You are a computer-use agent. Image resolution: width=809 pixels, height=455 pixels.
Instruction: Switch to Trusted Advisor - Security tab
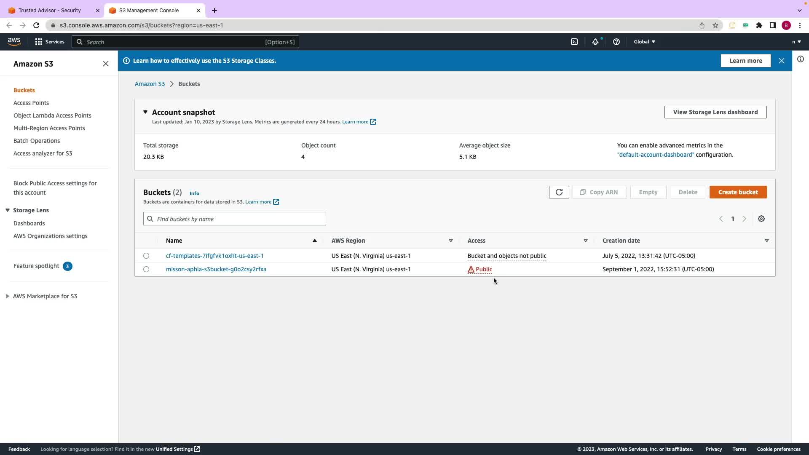50,10
